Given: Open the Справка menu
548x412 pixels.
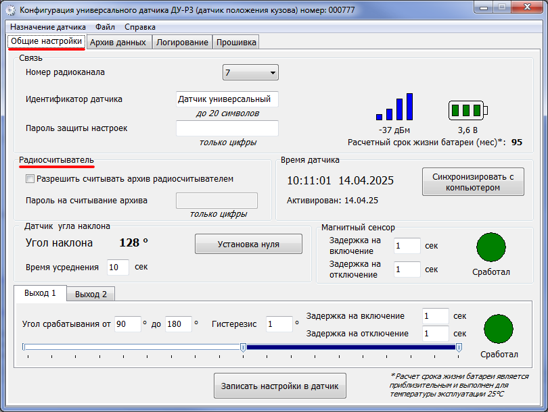Looking at the screenshot, I should [140, 27].
